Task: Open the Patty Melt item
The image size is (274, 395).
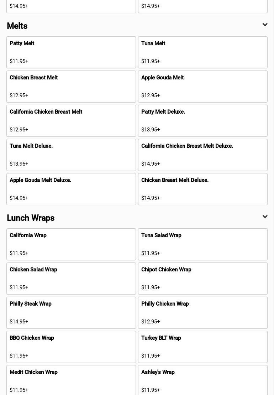Action: click(71, 52)
